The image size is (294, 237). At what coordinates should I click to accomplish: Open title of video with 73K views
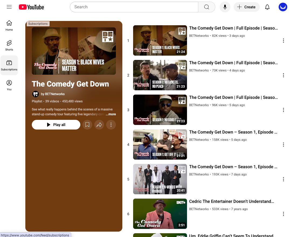(233, 63)
